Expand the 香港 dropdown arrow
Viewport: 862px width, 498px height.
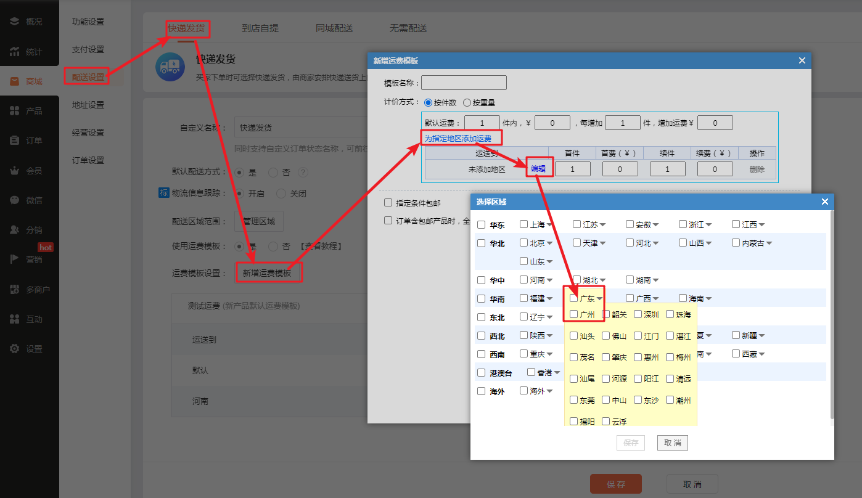[x=557, y=373]
